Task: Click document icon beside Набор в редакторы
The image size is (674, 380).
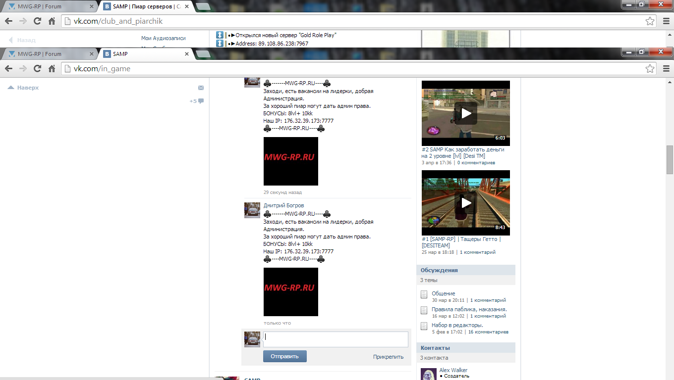Action: [x=424, y=326]
